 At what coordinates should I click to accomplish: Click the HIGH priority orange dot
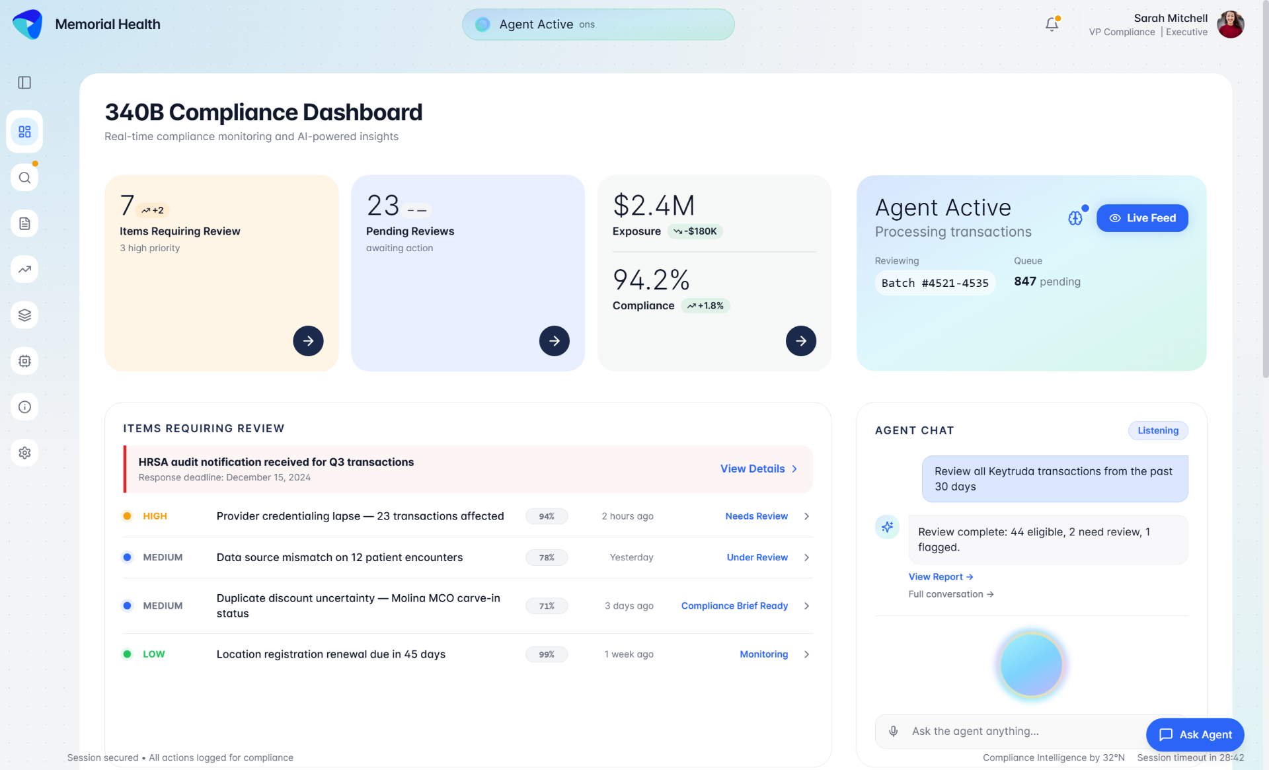click(127, 516)
